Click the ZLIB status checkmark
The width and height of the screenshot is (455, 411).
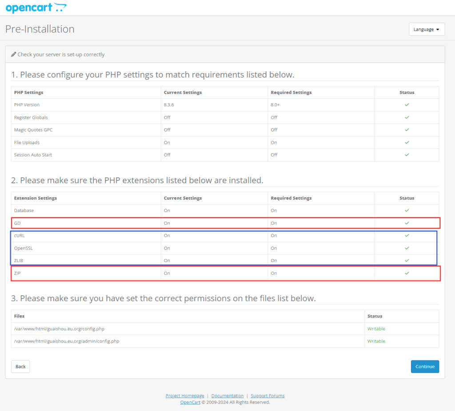point(406,260)
